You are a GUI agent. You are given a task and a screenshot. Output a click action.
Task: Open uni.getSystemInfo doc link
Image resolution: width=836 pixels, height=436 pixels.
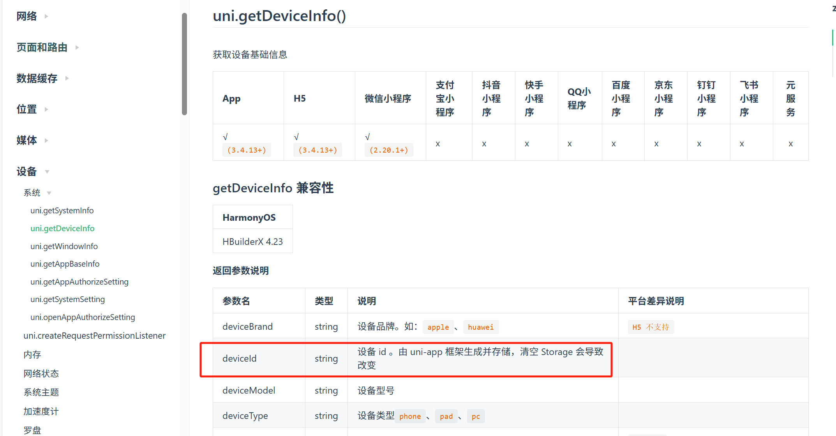[62, 211]
